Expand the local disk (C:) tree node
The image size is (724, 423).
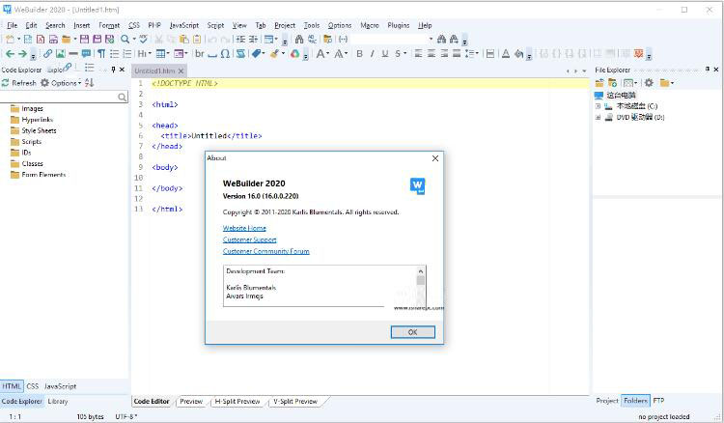click(x=598, y=106)
